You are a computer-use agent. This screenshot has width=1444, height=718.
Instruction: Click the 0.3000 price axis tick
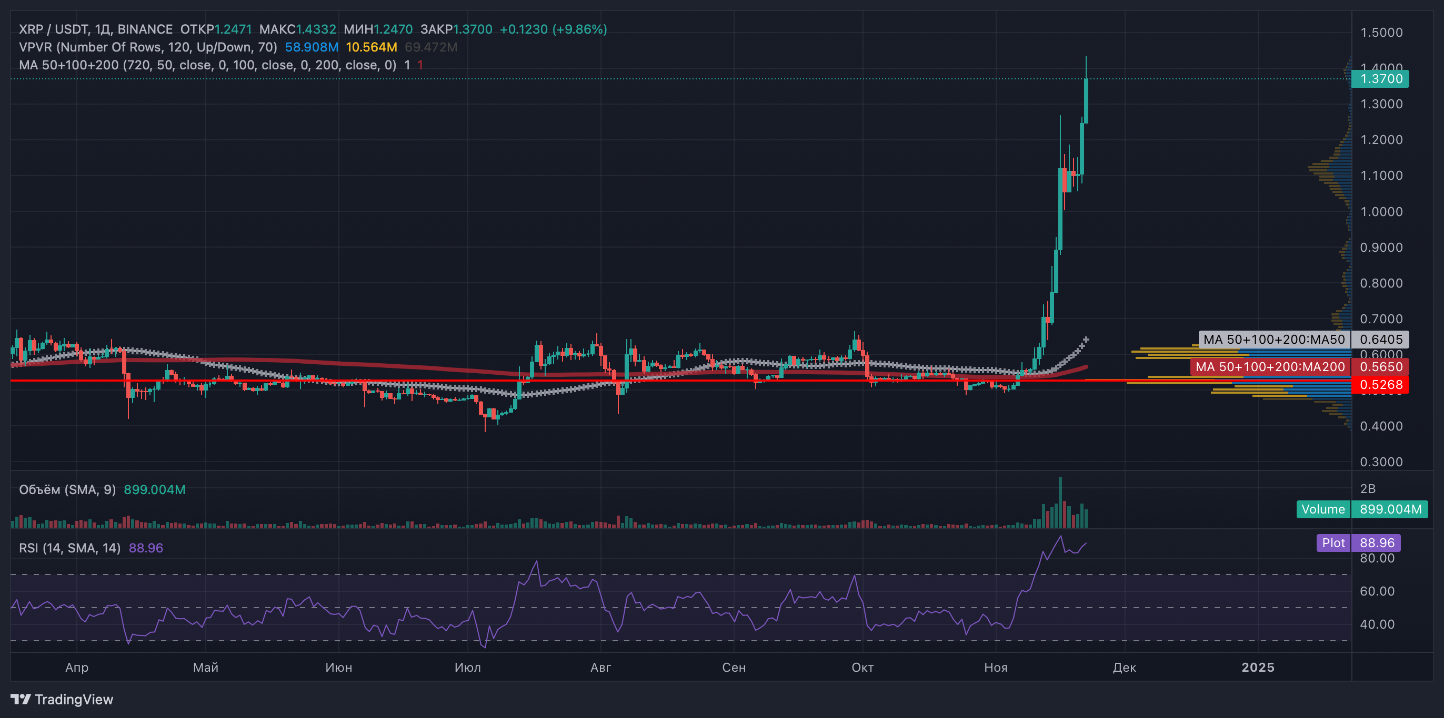pyautogui.click(x=1381, y=462)
